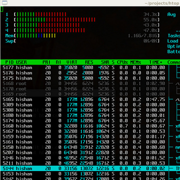
Task: Sort processes by the USER column header
Action: tap(21, 62)
